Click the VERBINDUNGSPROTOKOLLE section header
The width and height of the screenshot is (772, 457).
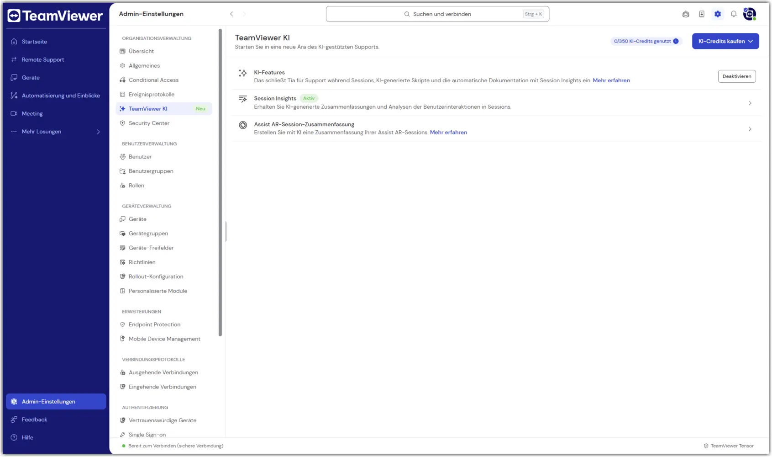point(153,360)
